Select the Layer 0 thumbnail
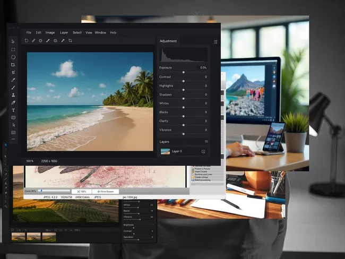Screen dimensions: 345x259 click(x=165, y=151)
